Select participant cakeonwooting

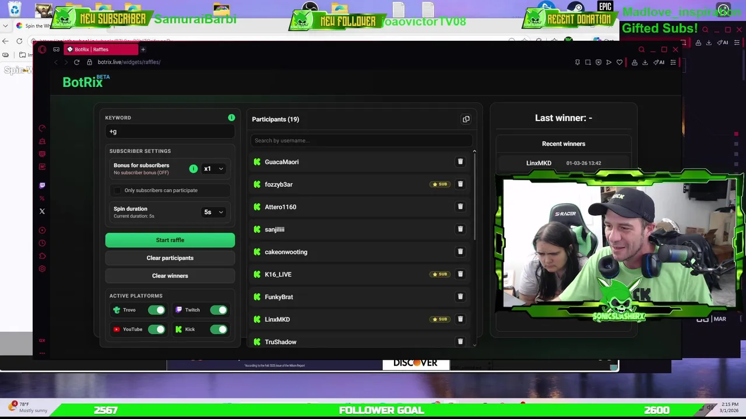286,252
